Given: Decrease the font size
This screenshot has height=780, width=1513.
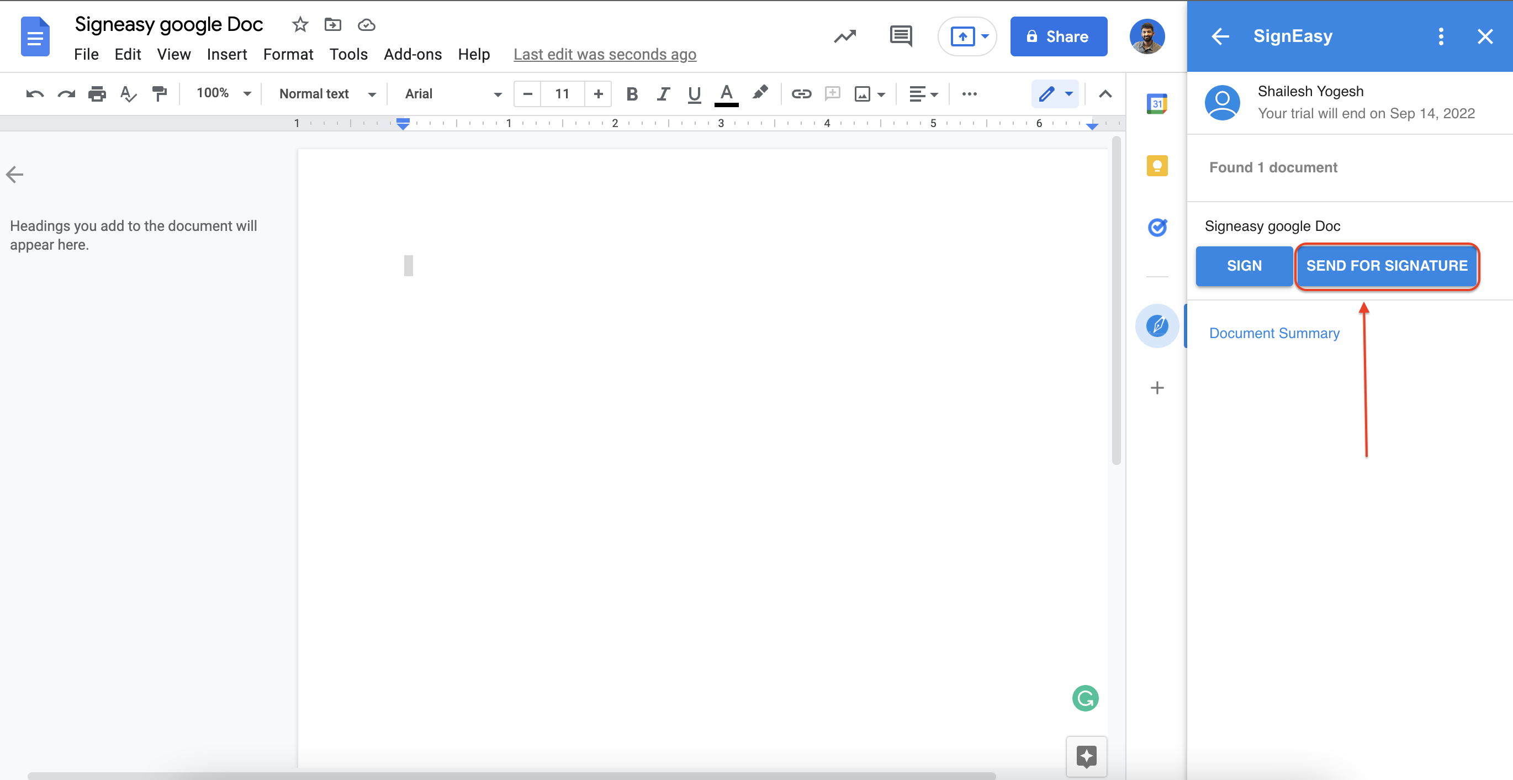Looking at the screenshot, I should (x=527, y=94).
